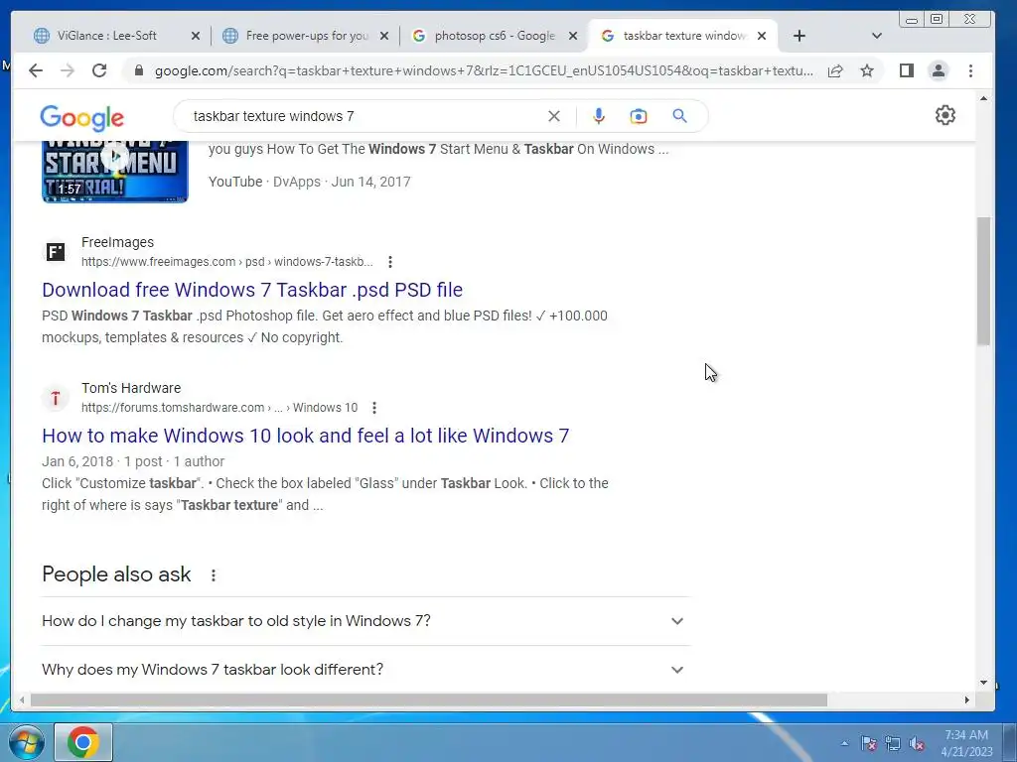Select the taskbar texture windows tab
The height and width of the screenshot is (762, 1017).
click(683, 36)
